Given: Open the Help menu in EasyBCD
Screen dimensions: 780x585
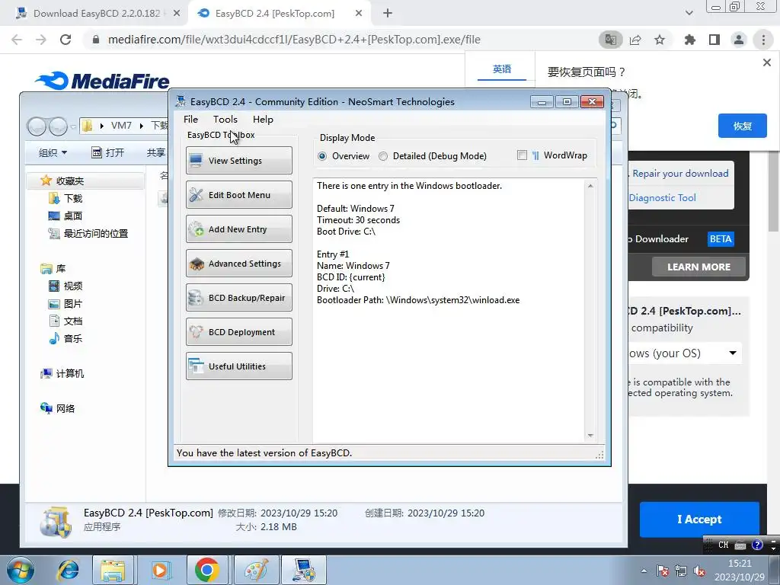Looking at the screenshot, I should tap(263, 120).
